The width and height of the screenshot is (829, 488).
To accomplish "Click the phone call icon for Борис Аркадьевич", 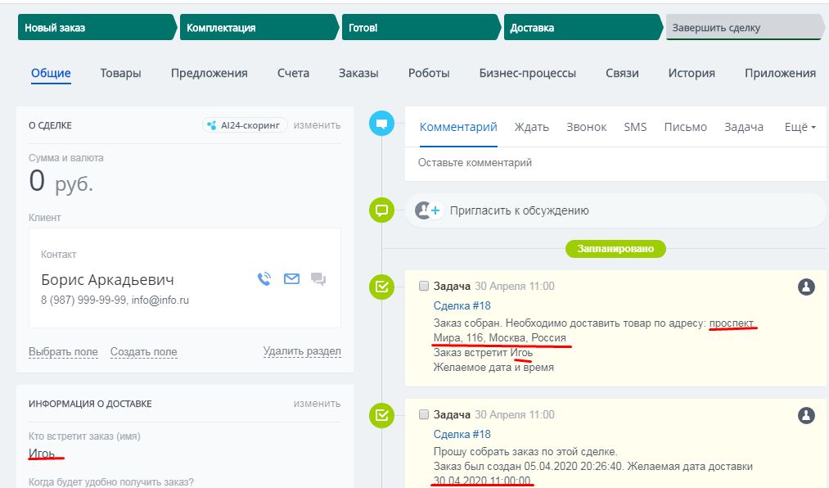I will pos(264,279).
